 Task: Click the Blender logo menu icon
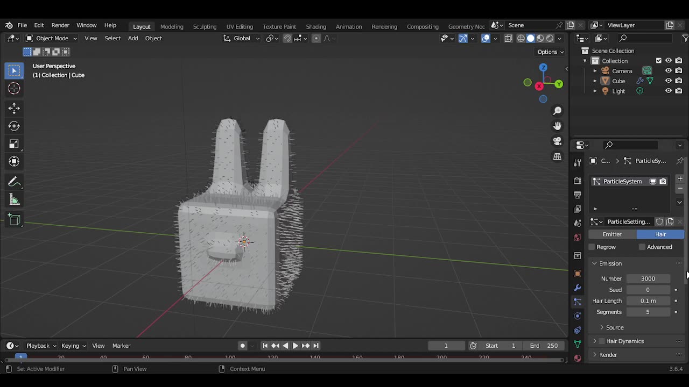[x=9, y=25]
